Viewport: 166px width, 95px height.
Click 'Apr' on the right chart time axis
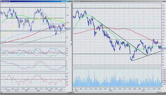coord(77,91)
